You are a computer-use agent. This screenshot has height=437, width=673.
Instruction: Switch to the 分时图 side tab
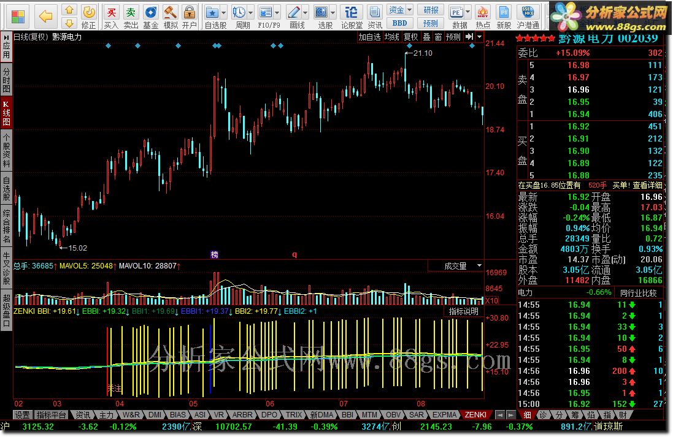6,80
